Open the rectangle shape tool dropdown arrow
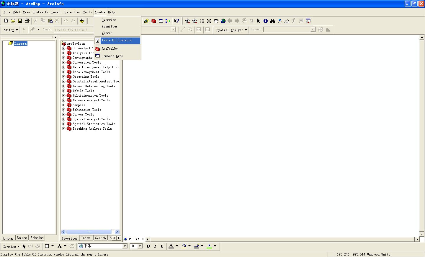The height and width of the screenshot is (257, 425). pos(53,246)
